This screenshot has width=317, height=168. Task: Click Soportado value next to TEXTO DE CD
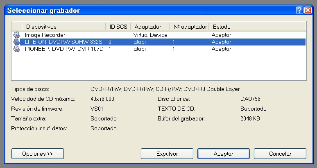tap(254, 109)
